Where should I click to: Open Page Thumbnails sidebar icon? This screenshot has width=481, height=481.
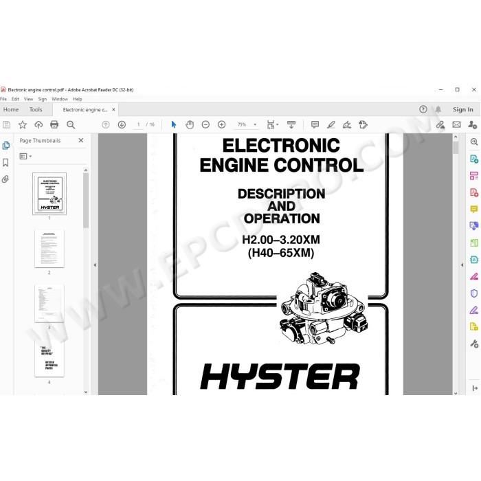pos(5,146)
